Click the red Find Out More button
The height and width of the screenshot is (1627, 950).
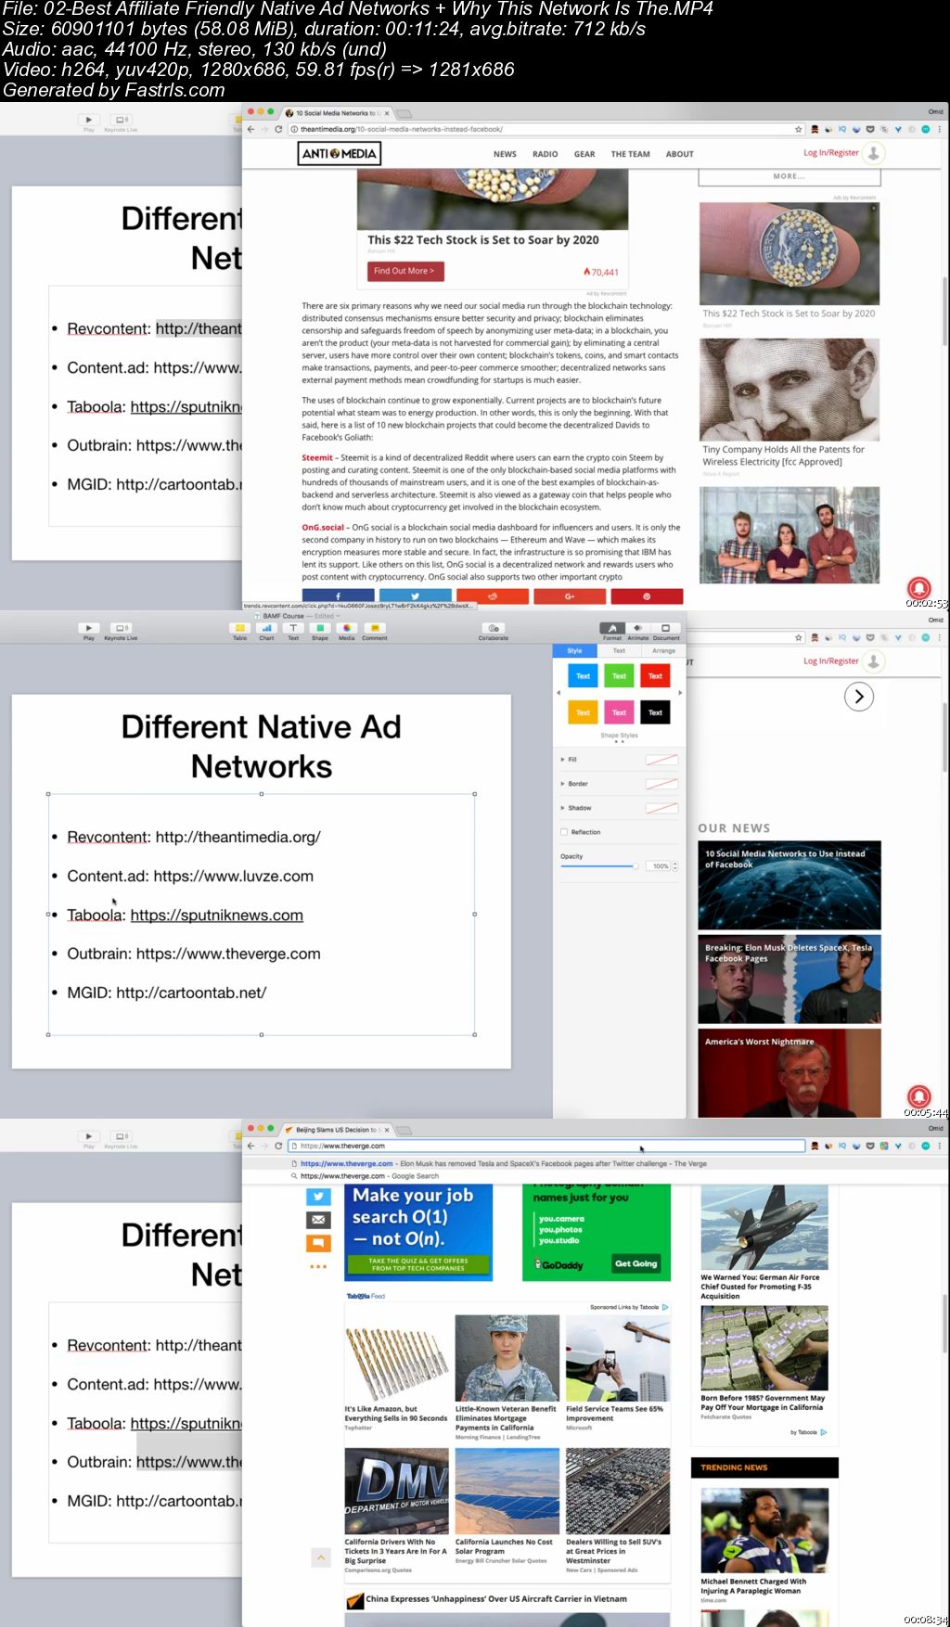[x=405, y=271]
